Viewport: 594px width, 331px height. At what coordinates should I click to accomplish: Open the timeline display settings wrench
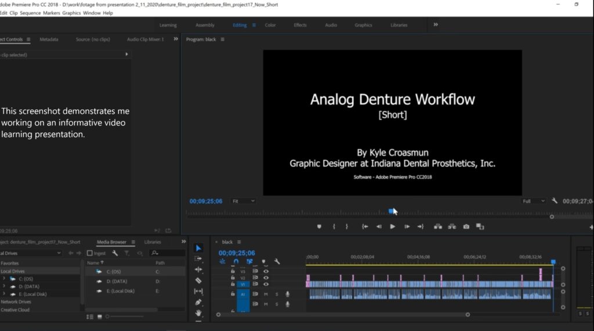tap(277, 262)
